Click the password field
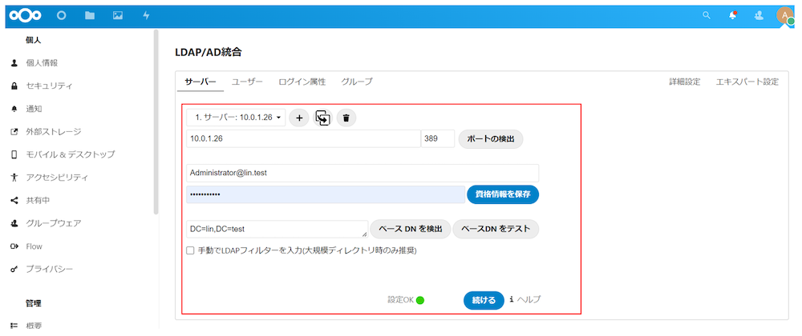This screenshot has height=336, width=802. (x=326, y=194)
